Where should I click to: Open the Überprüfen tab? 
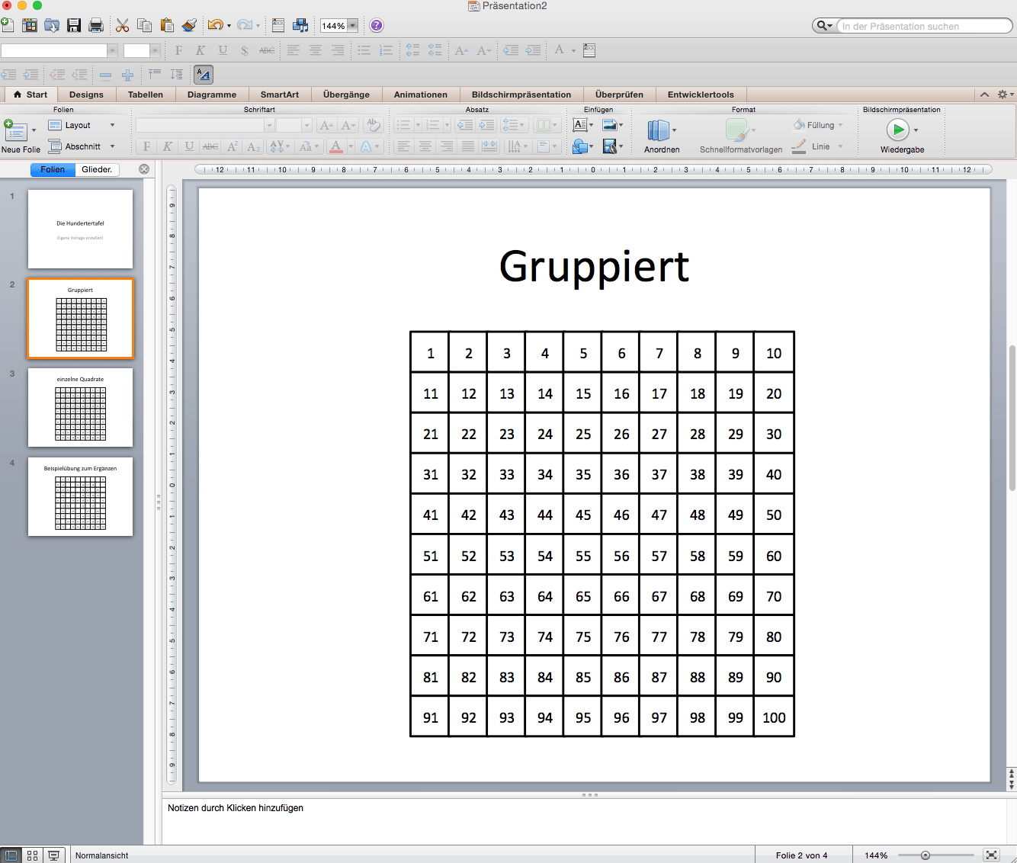(x=619, y=95)
